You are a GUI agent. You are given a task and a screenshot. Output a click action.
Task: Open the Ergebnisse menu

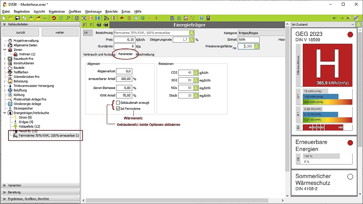click(57, 11)
